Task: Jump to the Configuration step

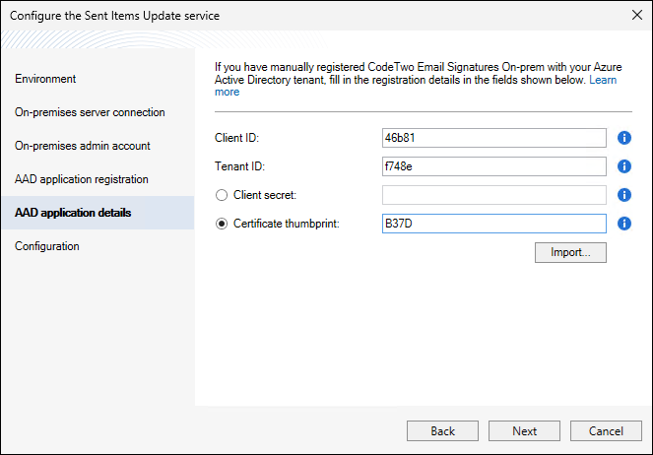Action: [x=47, y=246]
